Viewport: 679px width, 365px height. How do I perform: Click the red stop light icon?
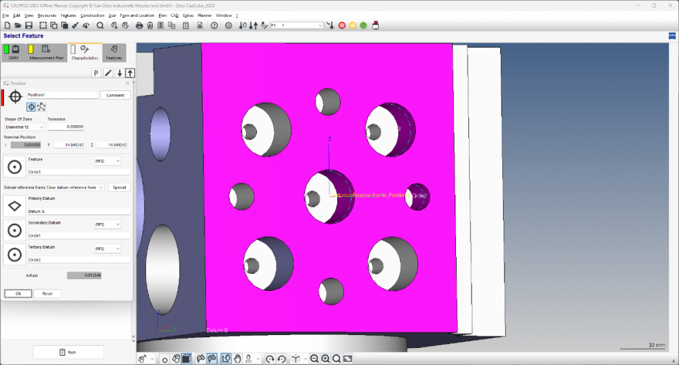[342, 26]
